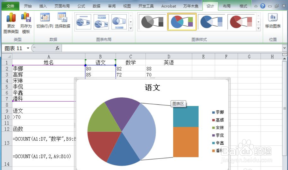Expand the chart layout gallery
The width and height of the screenshot is (288, 170).
click(x=131, y=28)
